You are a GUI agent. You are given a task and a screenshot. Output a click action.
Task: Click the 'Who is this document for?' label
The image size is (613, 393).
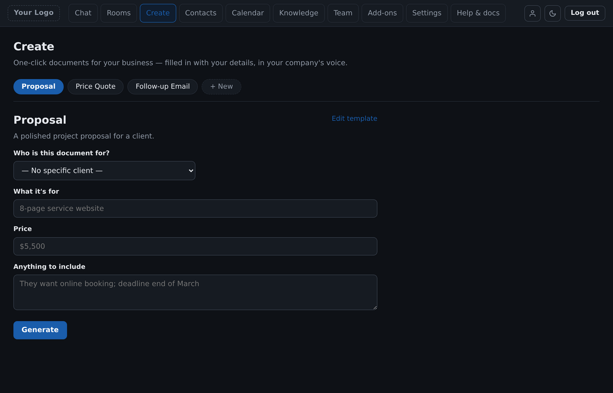(x=61, y=153)
